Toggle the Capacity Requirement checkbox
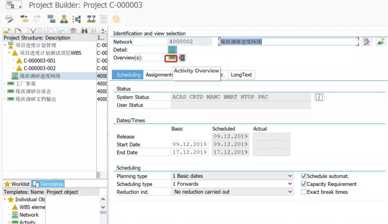The image size is (388, 224). tap(304, 184)
